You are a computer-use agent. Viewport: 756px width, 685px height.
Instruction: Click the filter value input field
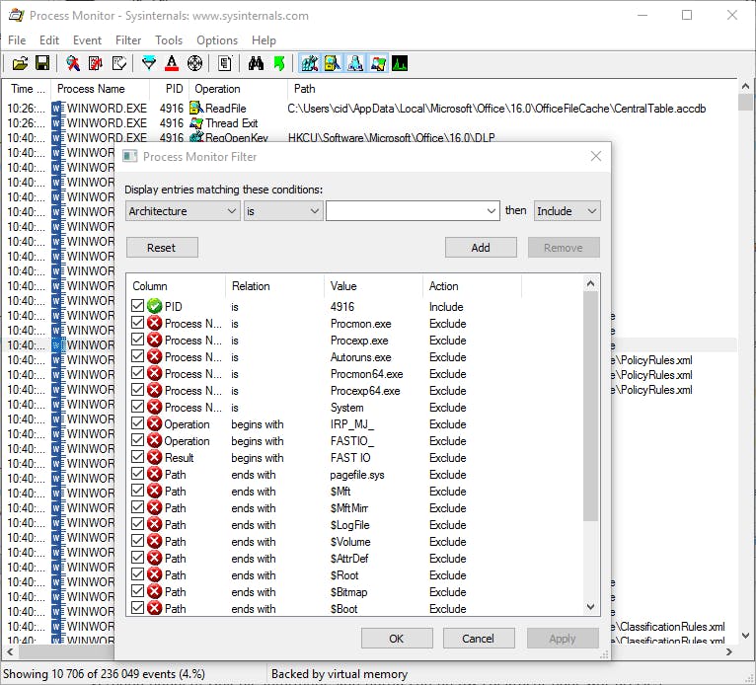click(405, 211)
